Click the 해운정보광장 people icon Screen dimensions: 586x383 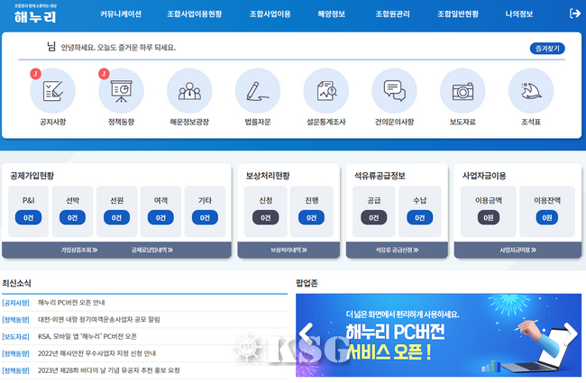(189, 91)
